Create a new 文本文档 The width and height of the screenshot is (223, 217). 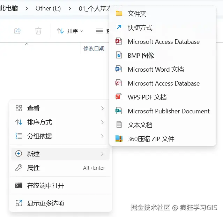[x=163, y=125]
